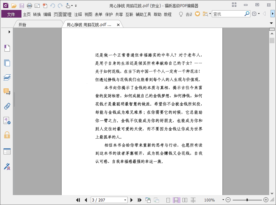Create a new PDF with the star page icon
Image resolution: width=276 pixels, height=205 pixels.
[x=45, y=6]
